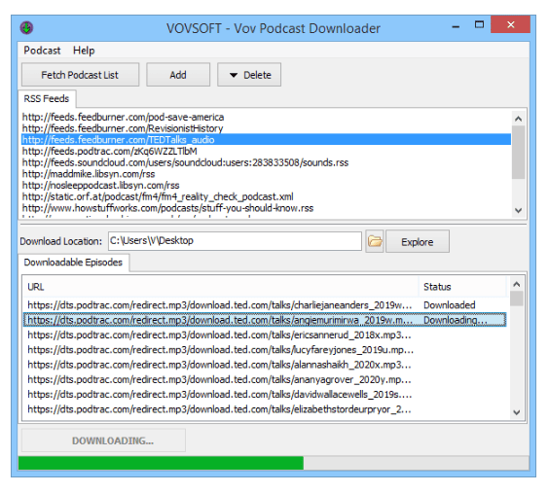This screenshot has height=493, width=549.
Task: Close the Vov Podcast Downloader window
Action: tap(510, 25)
